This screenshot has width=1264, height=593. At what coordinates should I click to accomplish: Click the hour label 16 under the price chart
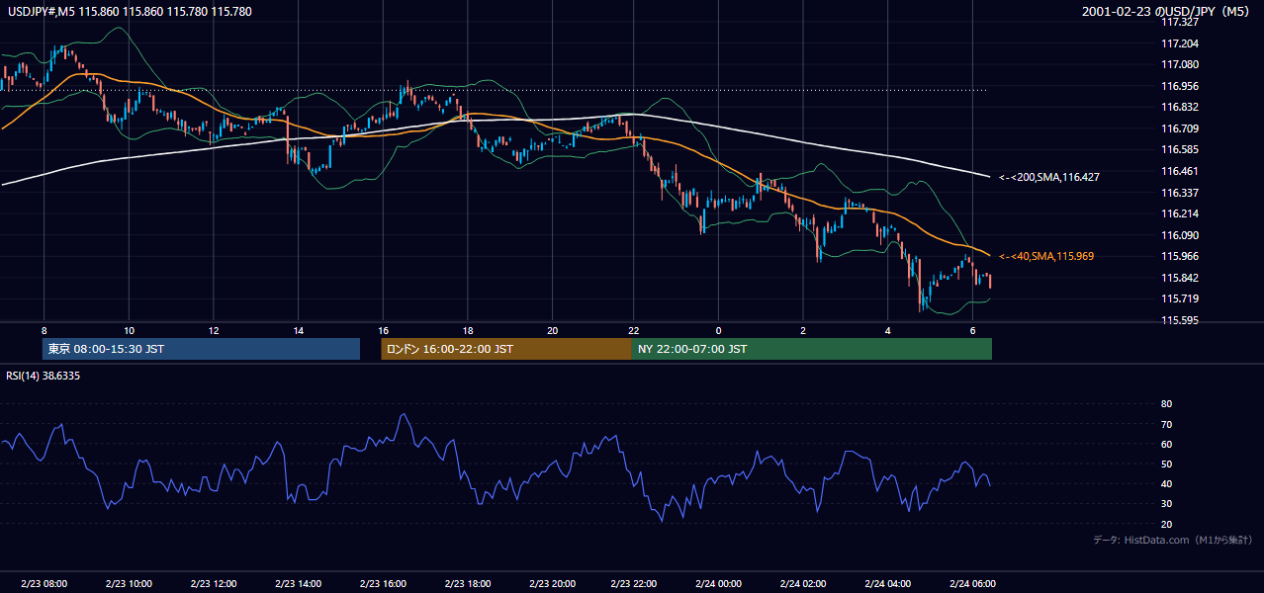[x=383, y=330]
